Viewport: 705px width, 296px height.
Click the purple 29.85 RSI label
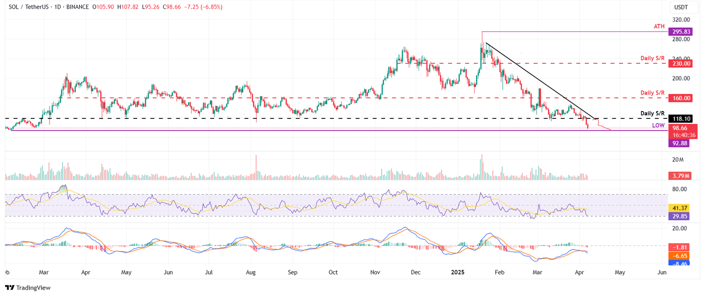pos(680,216)
